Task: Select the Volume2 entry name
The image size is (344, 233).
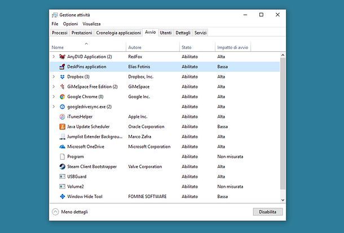Action: click(76, 187)
